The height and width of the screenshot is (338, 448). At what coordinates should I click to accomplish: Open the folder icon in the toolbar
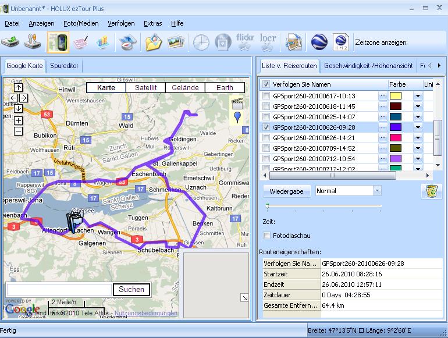(153, 42)
